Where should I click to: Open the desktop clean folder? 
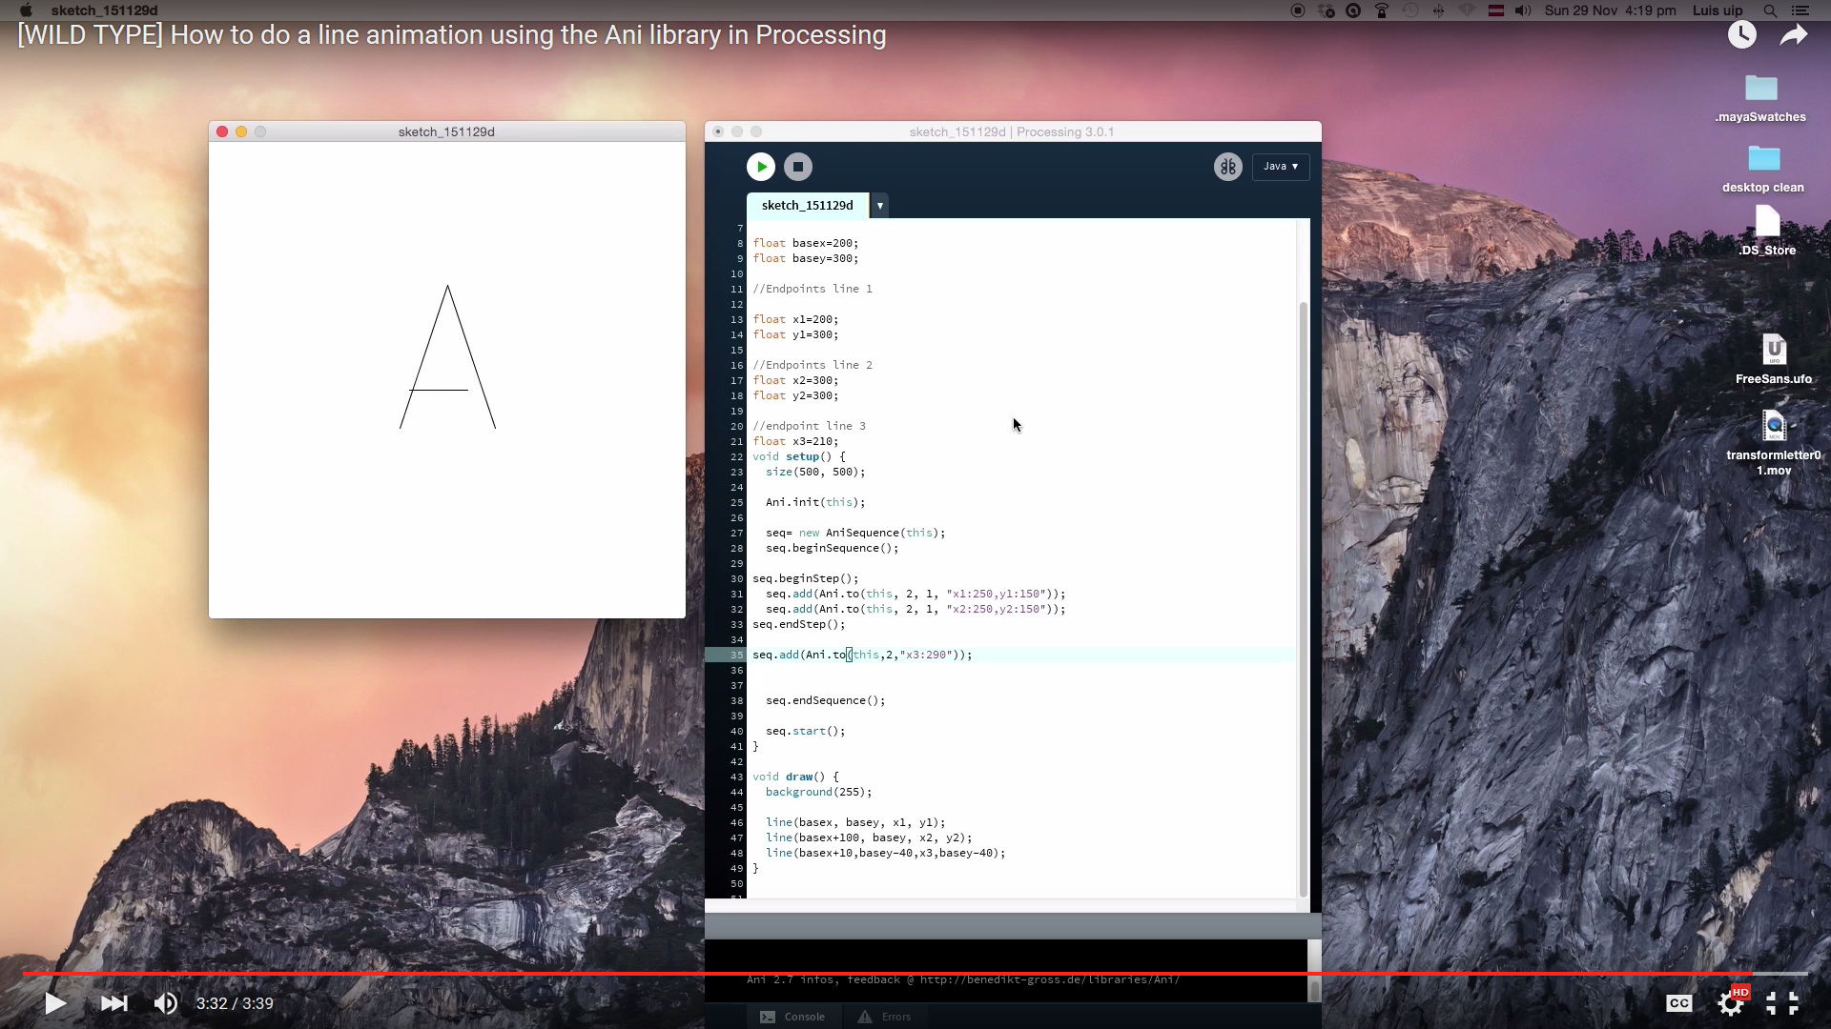click(1762, 160)
